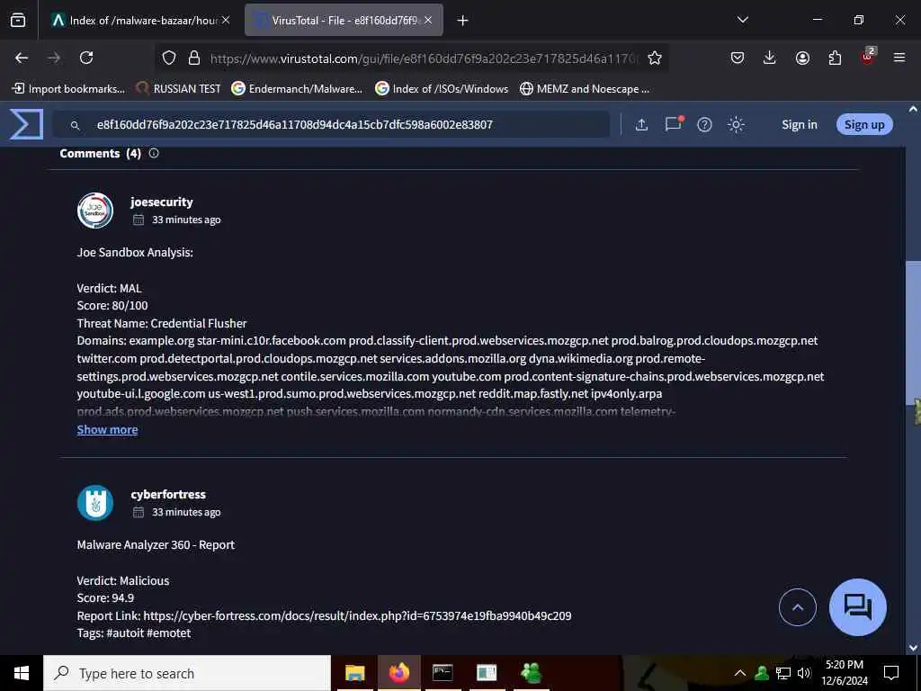Screen dimensions: 921x691
Task: Open MEMZ and Noescape bookmark
Action: coord(585,89)
